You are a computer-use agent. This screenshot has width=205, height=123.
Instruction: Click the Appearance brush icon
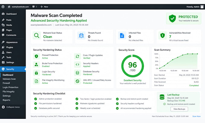(3, 42)
